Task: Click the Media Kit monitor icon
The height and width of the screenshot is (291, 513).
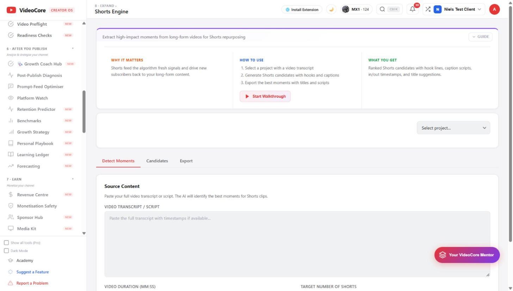Action: 11,228
